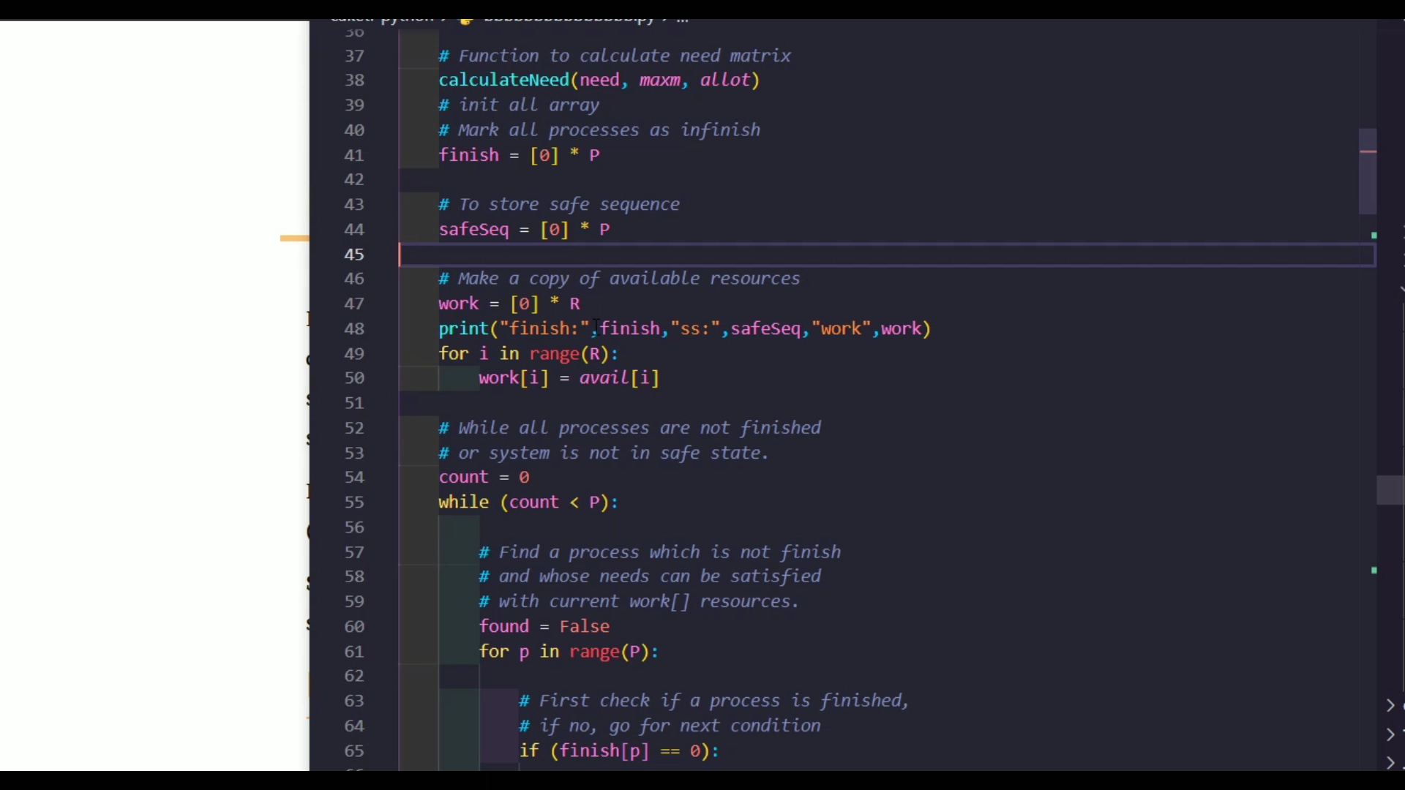This screenshot has width=1405, height=790.
Task: Click the comment '# Make a copy of available resources'
Action: click(x=619, y=279)
